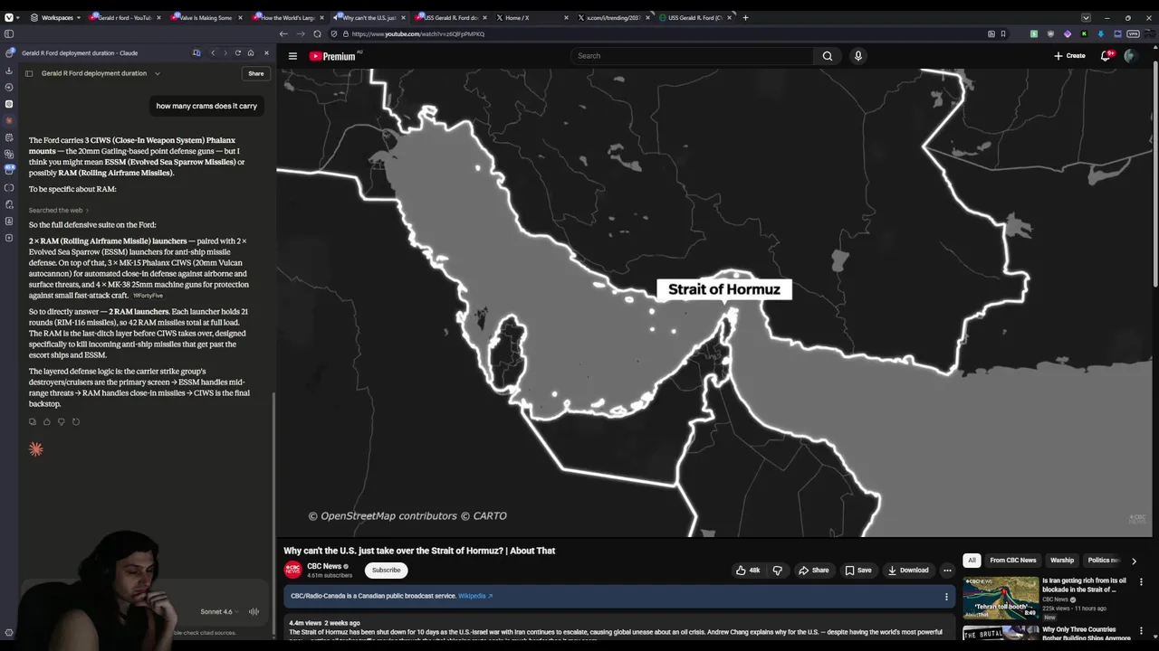Click the YouTube search box
1159x651 pixels.
pos(693,56)
